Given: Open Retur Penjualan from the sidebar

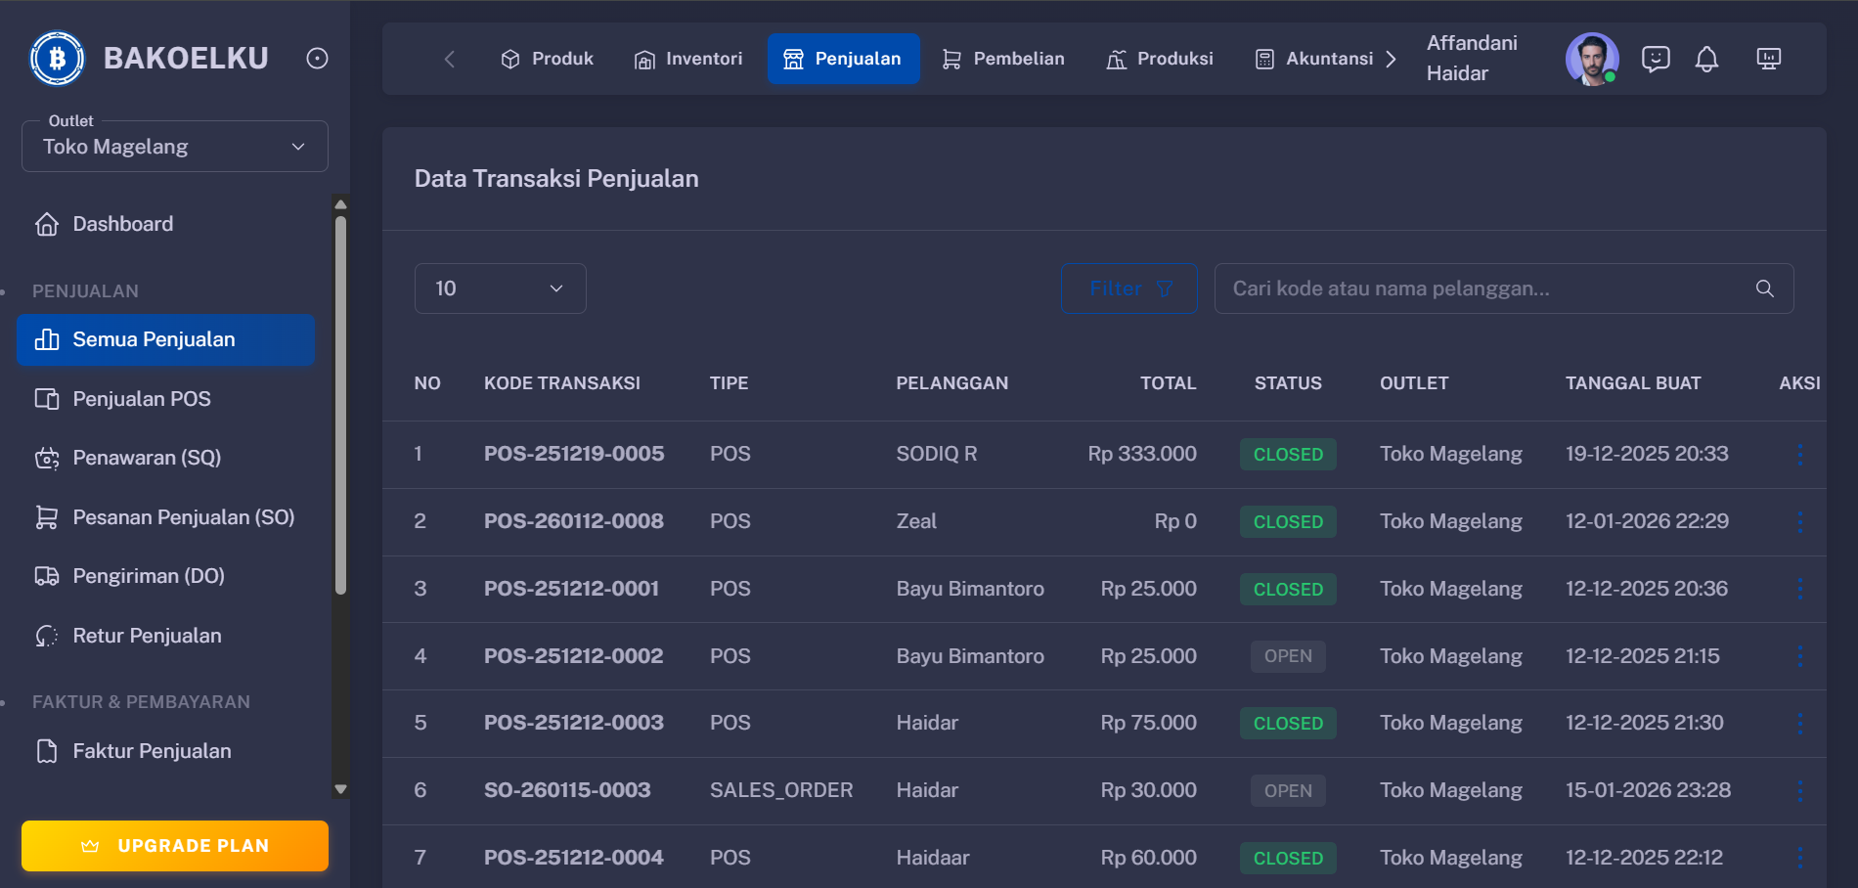Looking at the screenshot, I should [146, 635].
